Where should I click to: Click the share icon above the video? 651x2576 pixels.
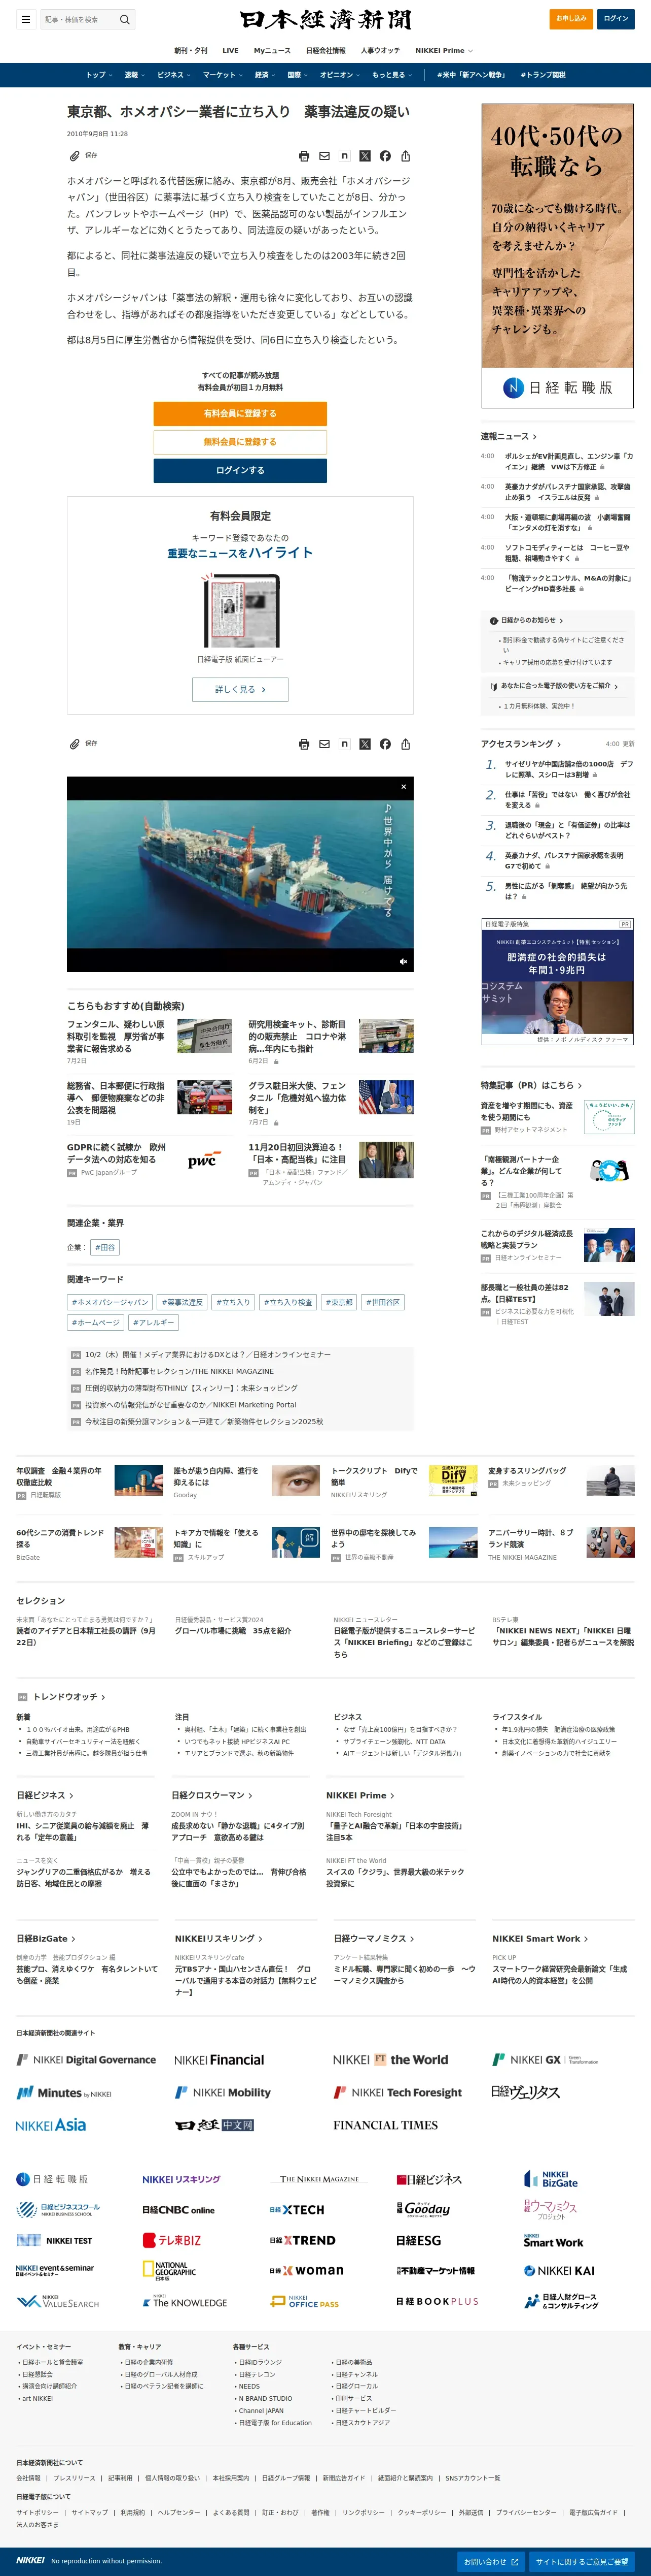pyautogui.click(x=406, y=744)
